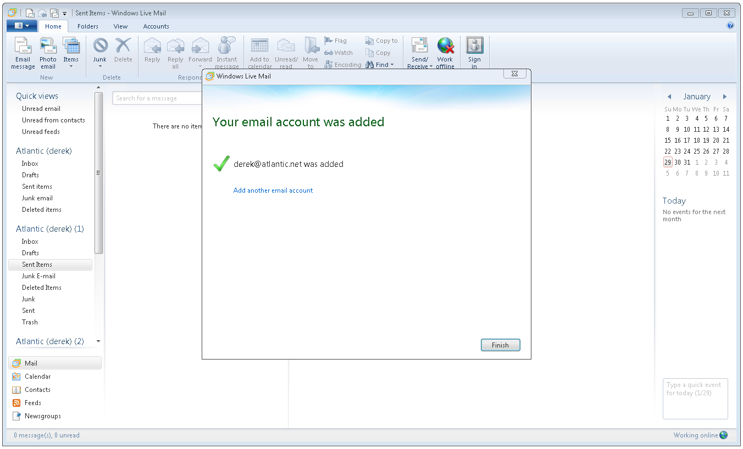Click the Sign in button
The image size is (743, 449).
[474, 53]
